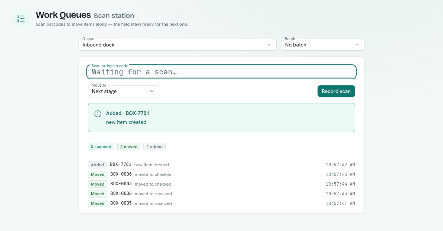Click the Work Queues page title

(x=63, y=15)
